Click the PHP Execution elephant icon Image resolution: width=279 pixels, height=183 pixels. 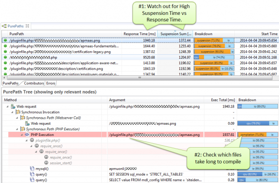pyautogui.click(x=27, y=135)
